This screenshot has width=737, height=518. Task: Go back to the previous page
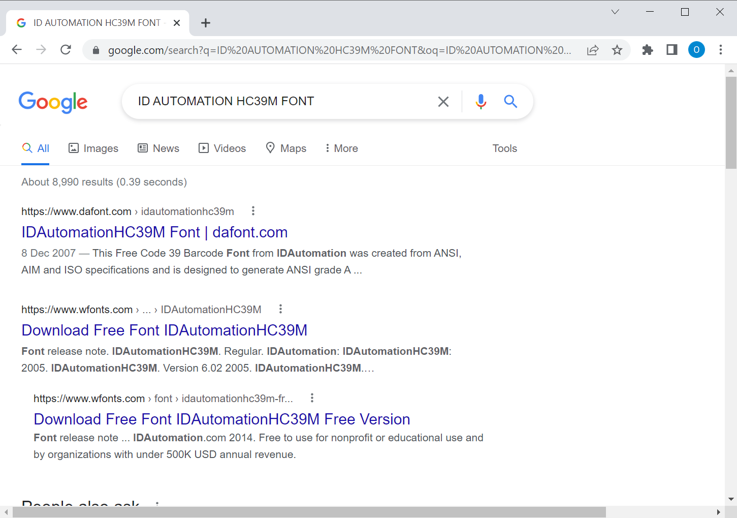tap(17, 50)
